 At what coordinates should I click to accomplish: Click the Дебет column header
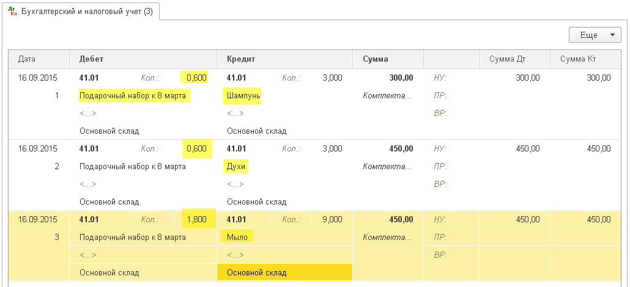(x=91, y=59)
